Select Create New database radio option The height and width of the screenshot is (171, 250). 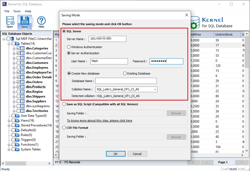pos(69,73)
